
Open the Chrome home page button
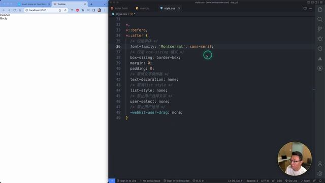click(x=20, y=10)
